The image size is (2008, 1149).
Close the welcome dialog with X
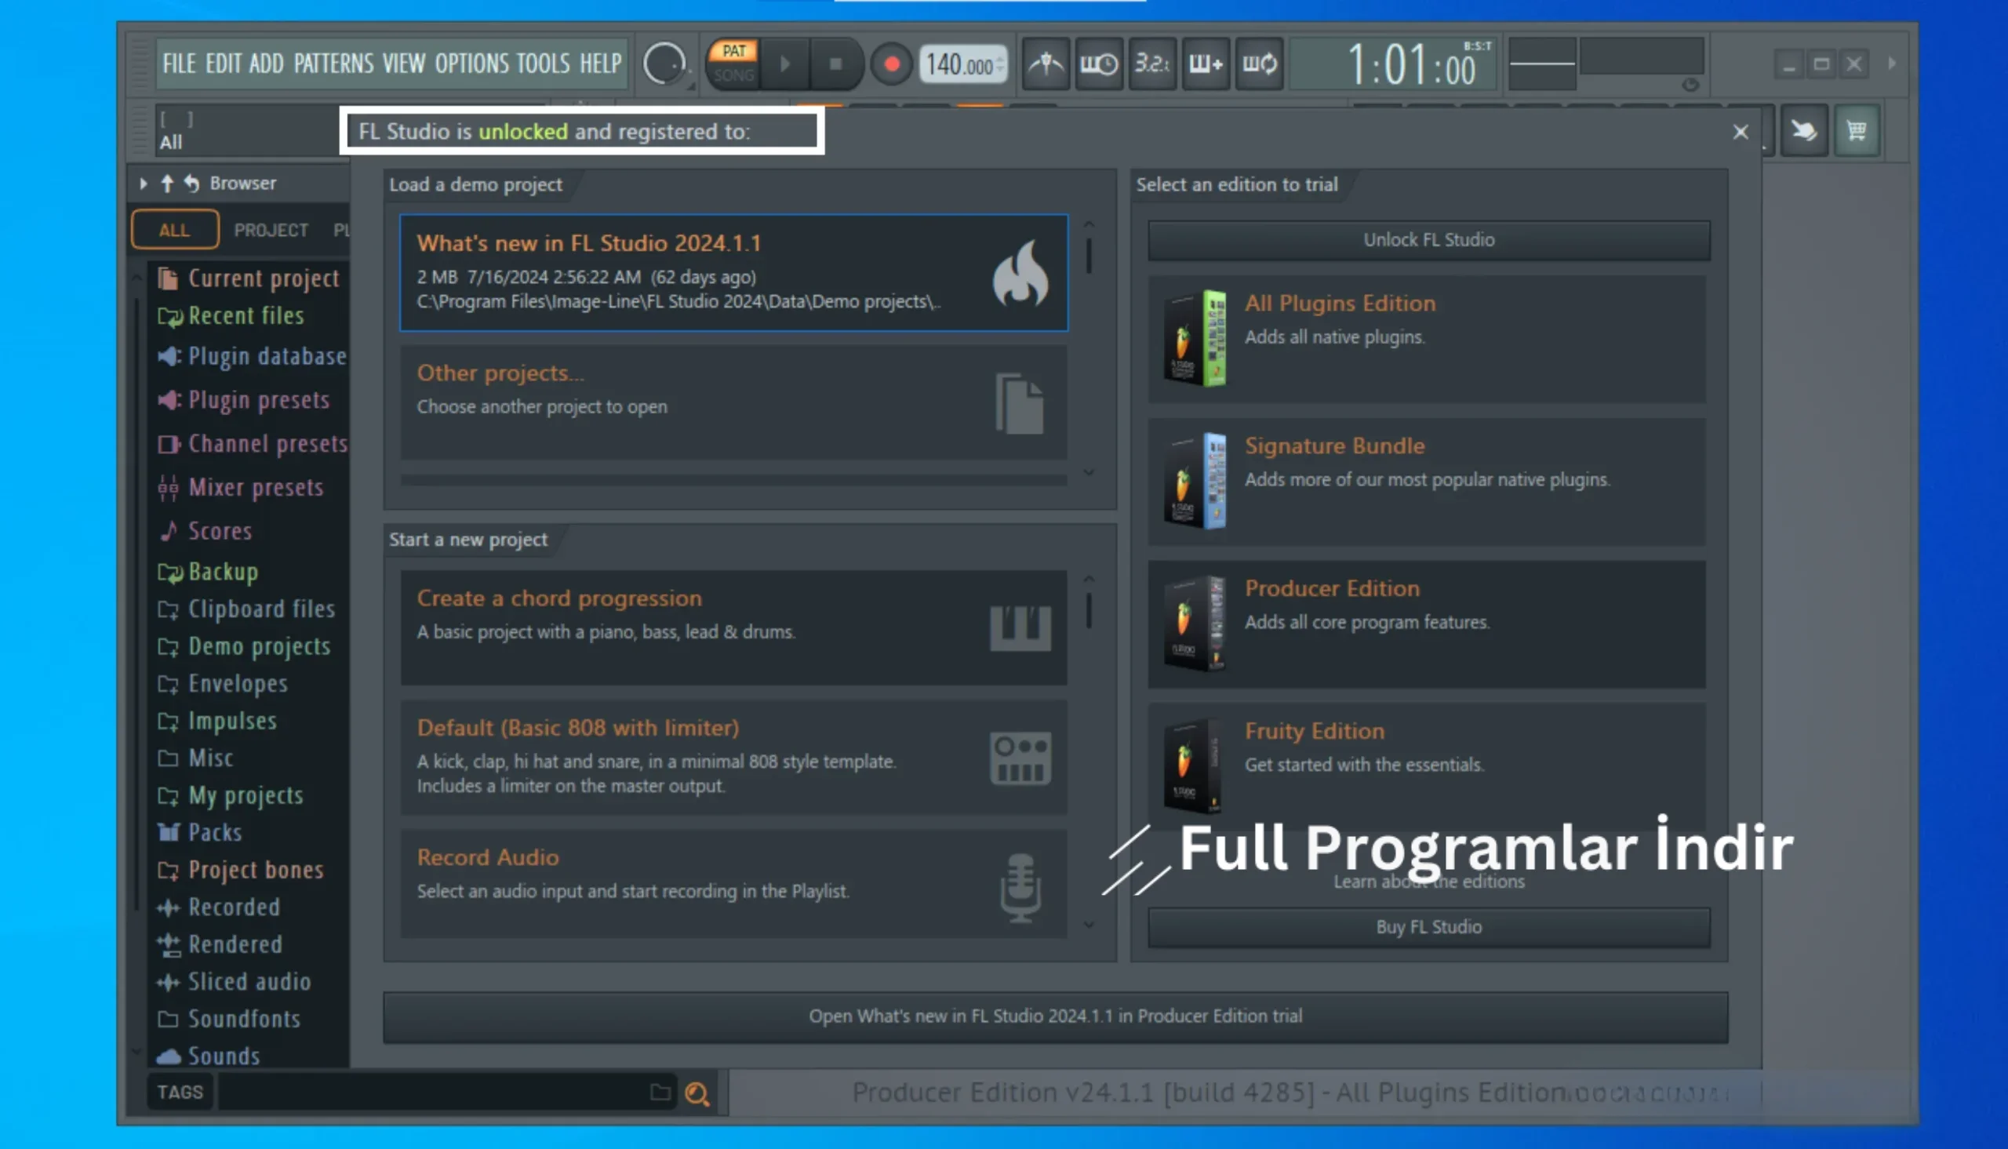[1741, 132]
